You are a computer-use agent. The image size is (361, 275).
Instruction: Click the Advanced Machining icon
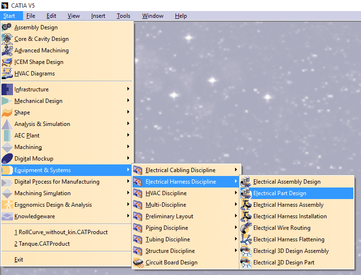coord(7,50)
